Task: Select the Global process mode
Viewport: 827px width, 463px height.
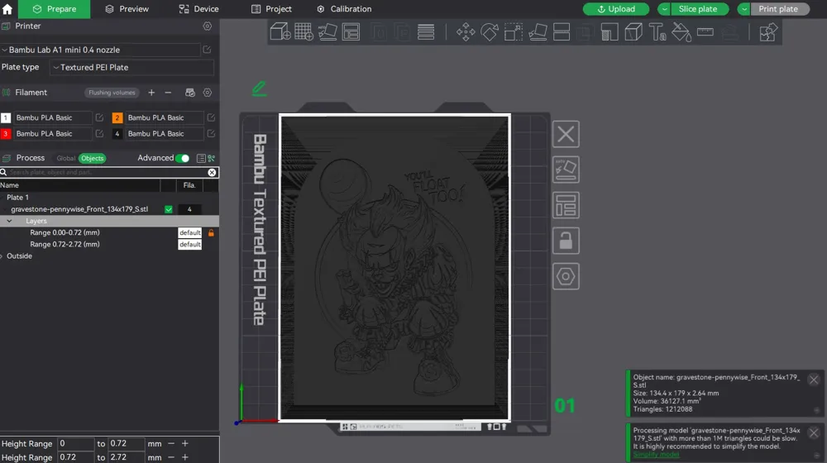Action: coord(66,158)
